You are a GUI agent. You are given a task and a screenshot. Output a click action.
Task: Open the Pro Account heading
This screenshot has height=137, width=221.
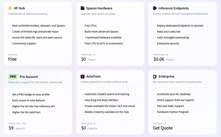pos(29,76)
